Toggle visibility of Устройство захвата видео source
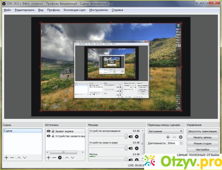This screenshot has height=170, width=222. click(48, 136)
